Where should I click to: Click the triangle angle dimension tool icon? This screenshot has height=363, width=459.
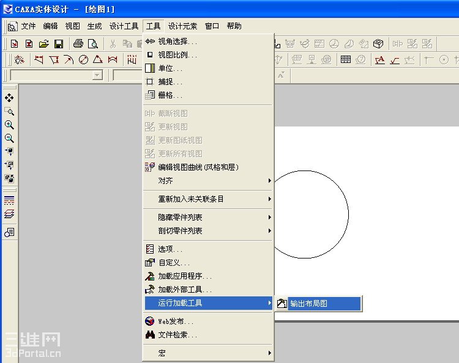[x=98, y=60]
